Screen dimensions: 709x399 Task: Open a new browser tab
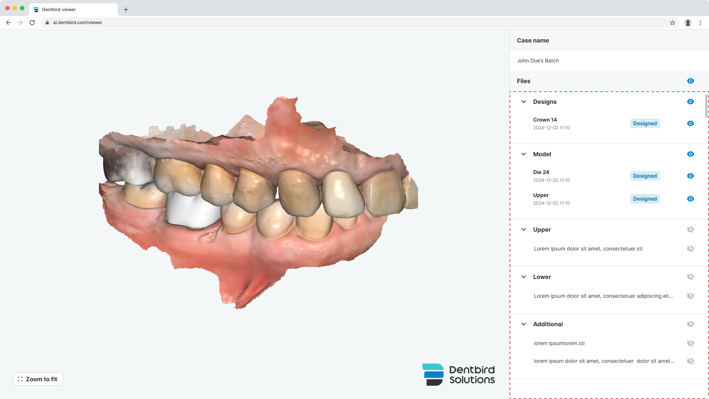coord(126,10)
